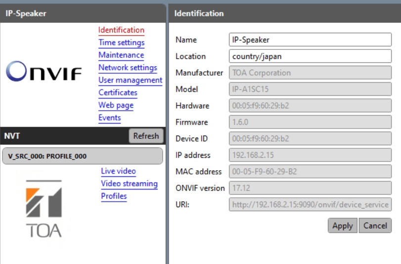
Task: Select V_SRC_000: PROFILE_000 profile item
Action: (x=82, y=156)
